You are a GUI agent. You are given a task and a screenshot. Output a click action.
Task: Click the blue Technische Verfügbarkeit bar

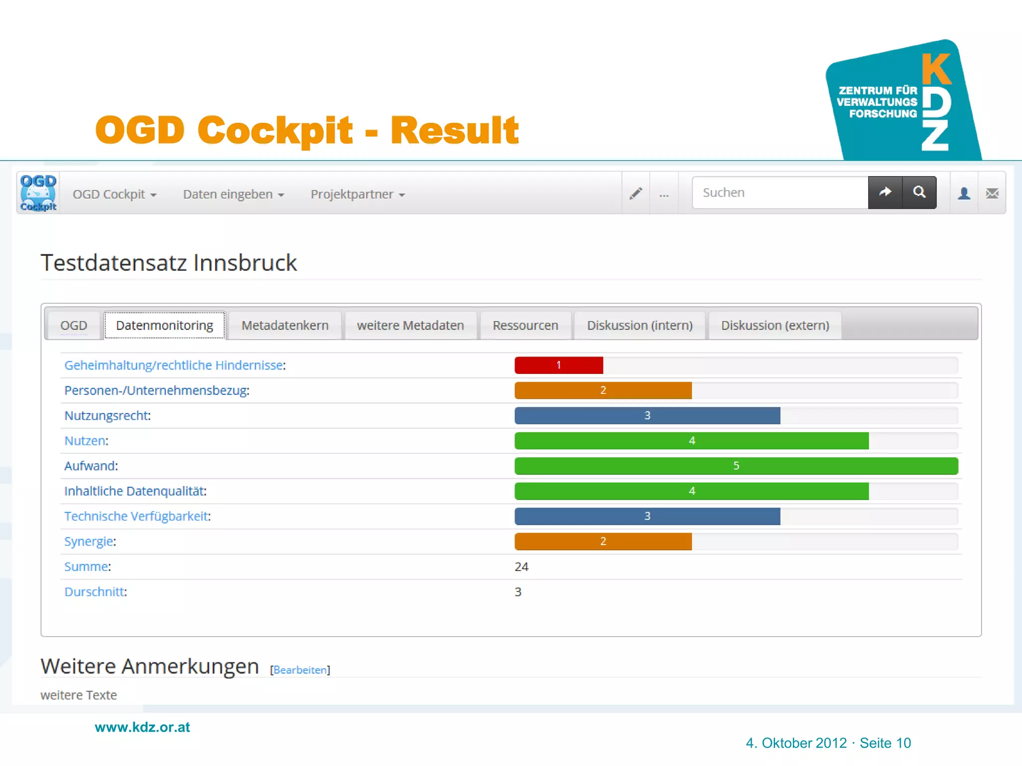(647, 516)
